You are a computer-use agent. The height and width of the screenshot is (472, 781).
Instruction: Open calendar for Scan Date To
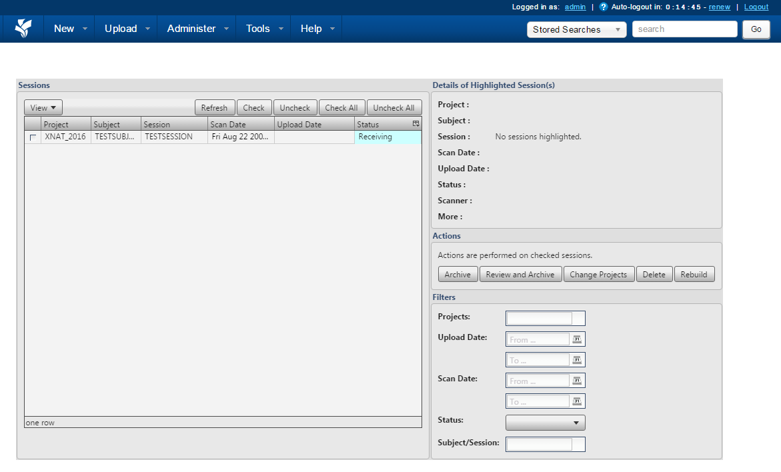(x=577, y=401)
